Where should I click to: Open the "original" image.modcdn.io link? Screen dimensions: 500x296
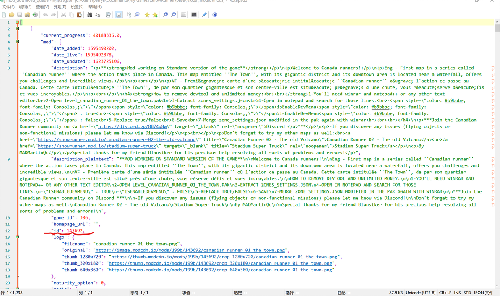190,250
